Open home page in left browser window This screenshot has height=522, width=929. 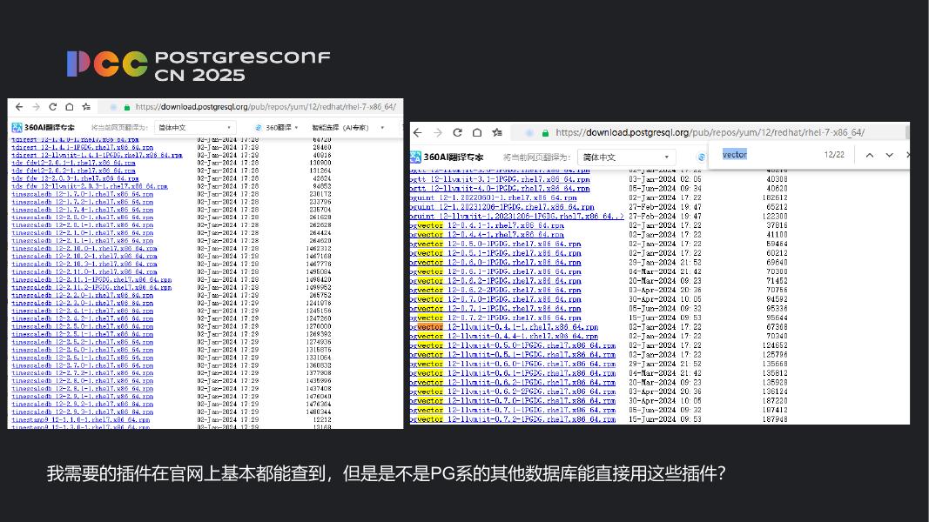[x=70, y=107]
